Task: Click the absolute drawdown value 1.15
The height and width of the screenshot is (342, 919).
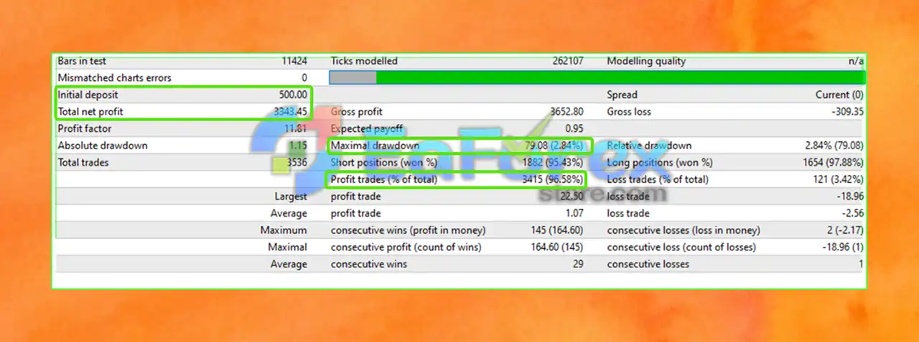Action: pos(298,146)
